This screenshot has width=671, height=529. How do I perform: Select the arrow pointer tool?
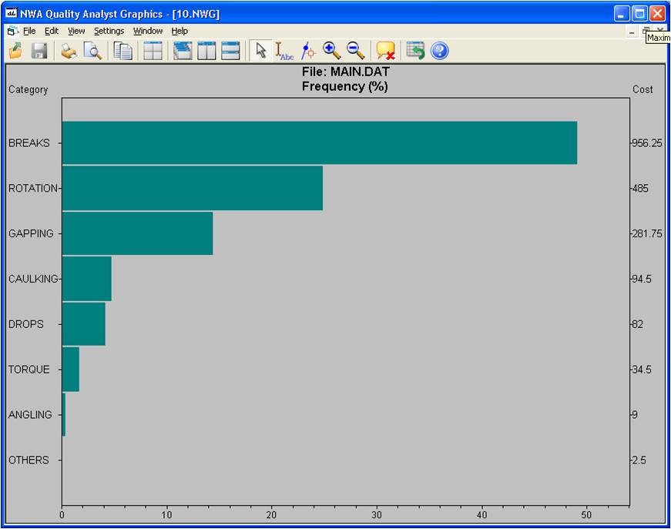pyautogui.click(x=261, y=51)
